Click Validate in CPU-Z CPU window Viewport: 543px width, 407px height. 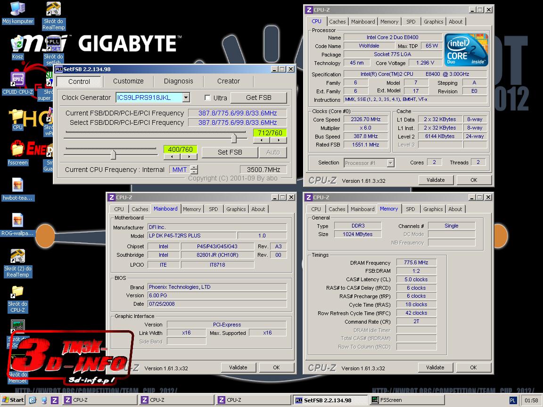pos(436,180)
